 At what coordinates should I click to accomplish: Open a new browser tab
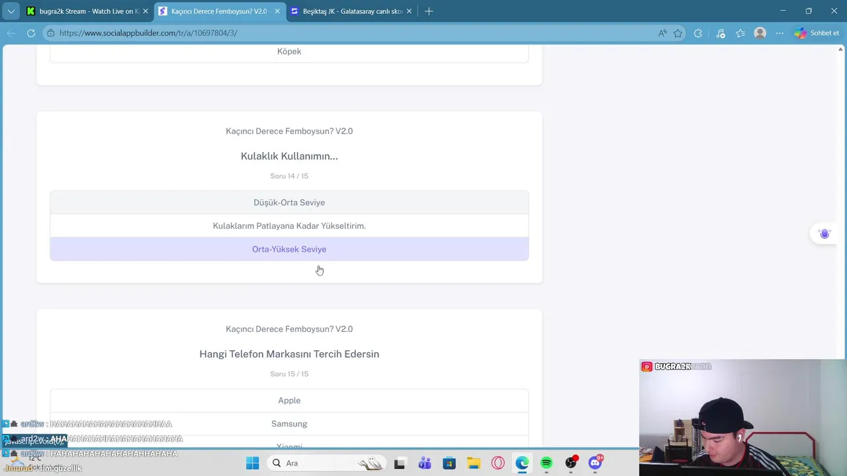[x=429, y=11]
